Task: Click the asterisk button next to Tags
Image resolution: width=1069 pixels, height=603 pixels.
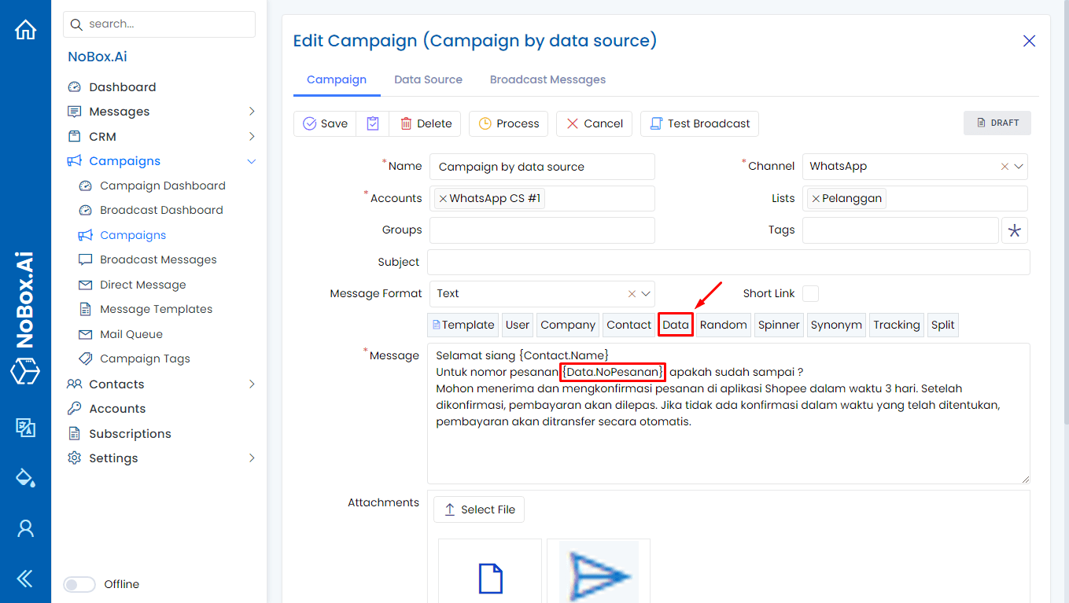Action: pyautogui.click(x=1014, y=230)
